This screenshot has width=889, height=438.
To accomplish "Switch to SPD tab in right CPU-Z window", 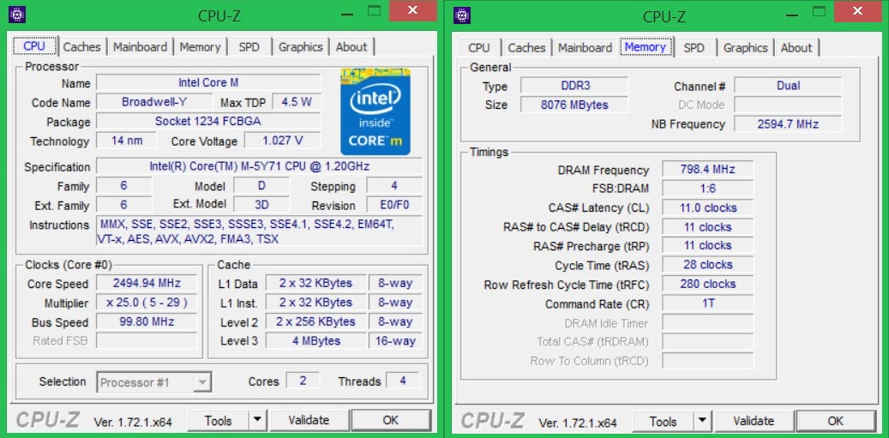I will [x=694, y=48].
